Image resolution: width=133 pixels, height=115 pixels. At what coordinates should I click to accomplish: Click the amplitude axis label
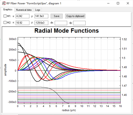point(5,70)
